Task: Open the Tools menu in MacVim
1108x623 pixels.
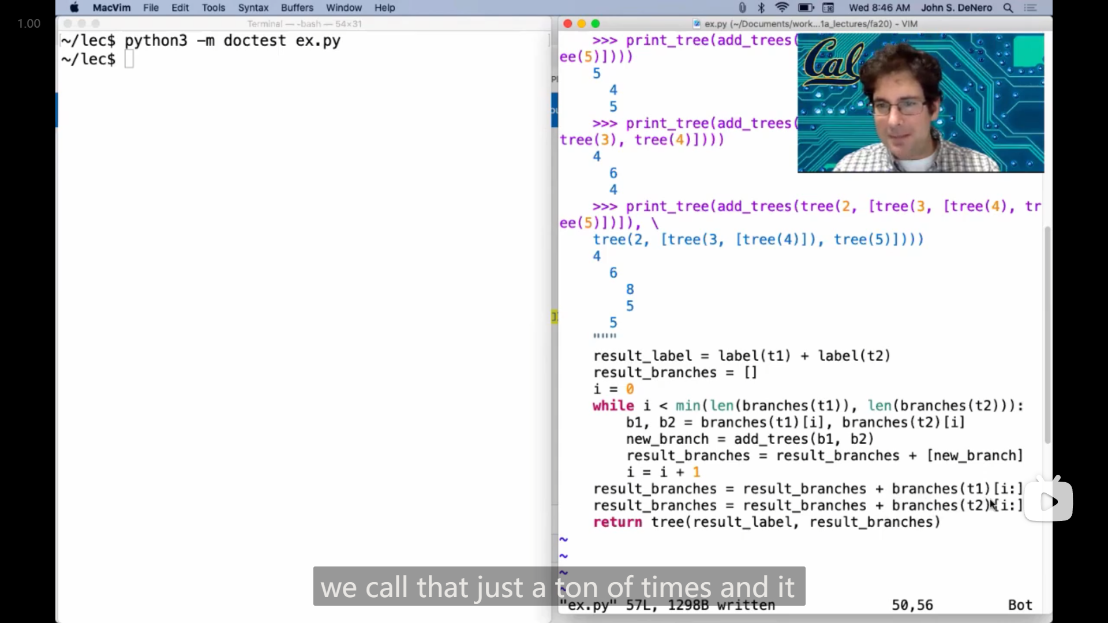Action: click(x=213, y=7)
